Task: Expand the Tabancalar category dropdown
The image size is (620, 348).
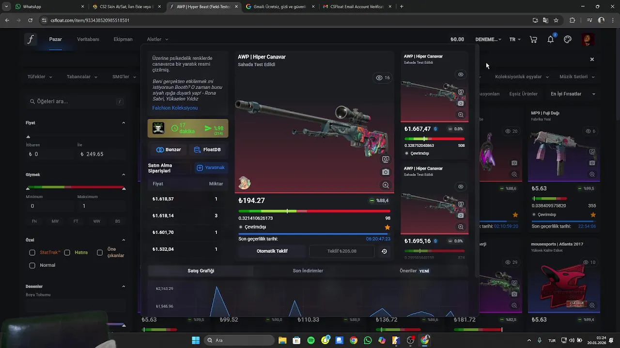Action: (x=82, y=77)
